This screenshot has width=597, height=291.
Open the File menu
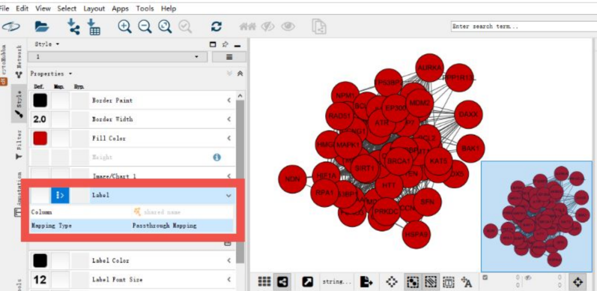point(6,8)
